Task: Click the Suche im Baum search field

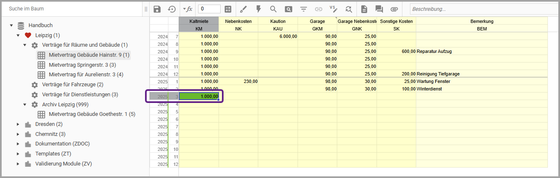Action: pyautogui.click(x=71, y=9)
